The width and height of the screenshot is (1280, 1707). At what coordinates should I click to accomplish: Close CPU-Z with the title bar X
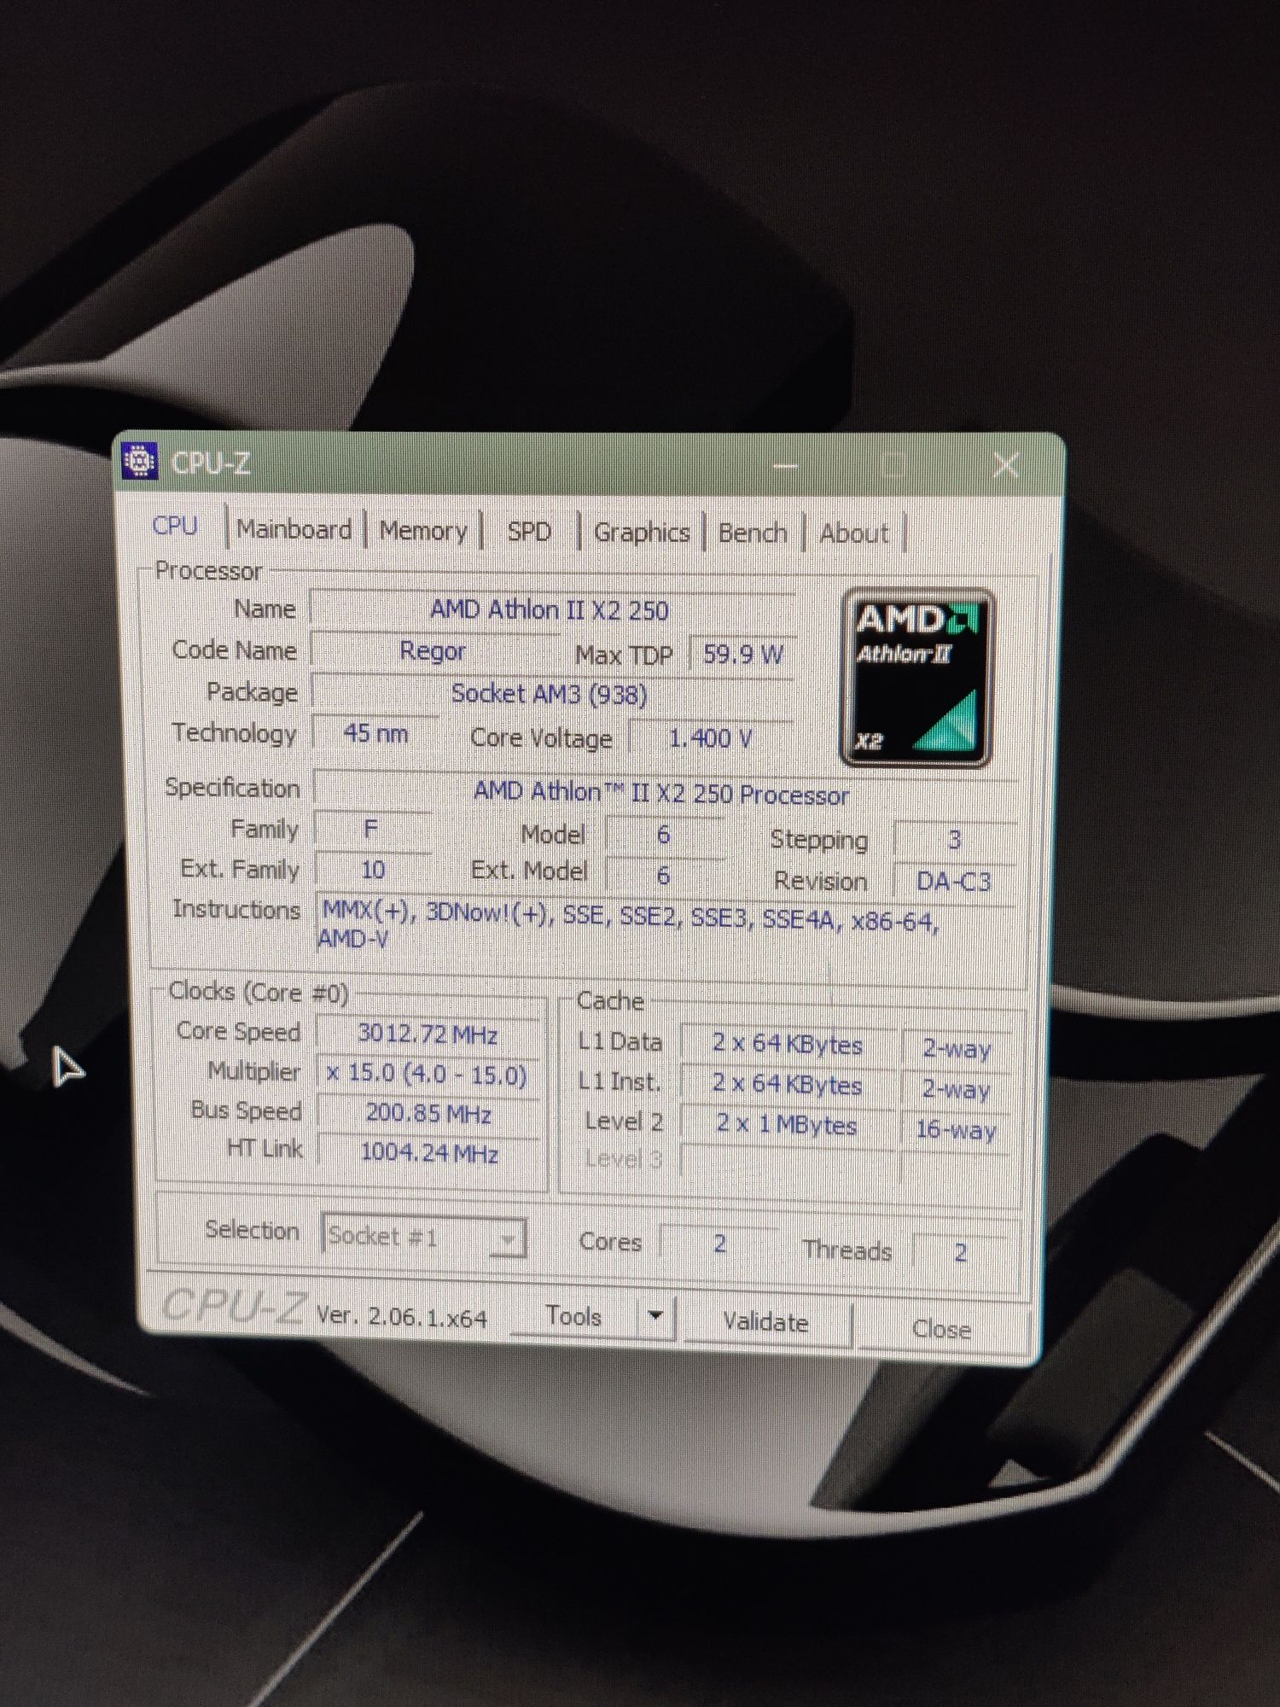coord(1006,466)
